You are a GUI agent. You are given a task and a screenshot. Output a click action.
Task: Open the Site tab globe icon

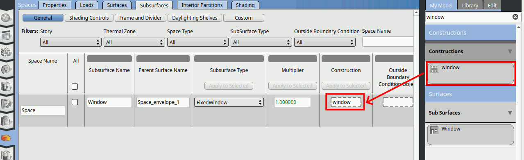6,18
